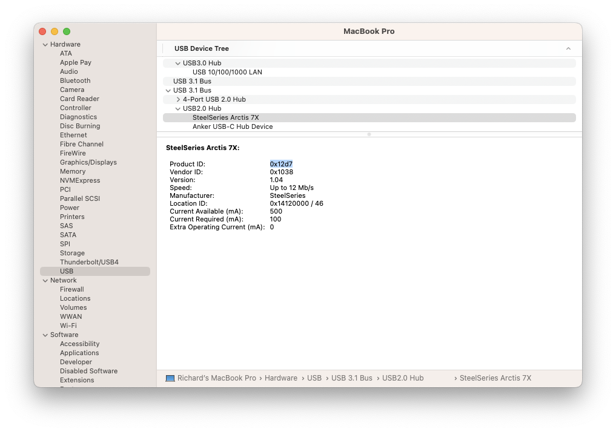Image resolution: width=616 pixels, height=432 pixels.
Task: Collapse the Network section chevron
Action: pyautogui.click(x=45, y=281)
